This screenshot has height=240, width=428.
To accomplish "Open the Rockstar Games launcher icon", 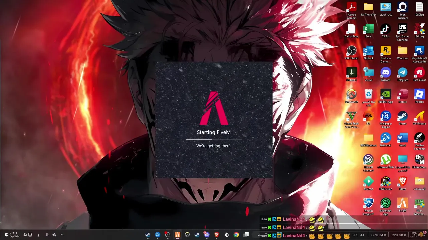I will 386,54.
